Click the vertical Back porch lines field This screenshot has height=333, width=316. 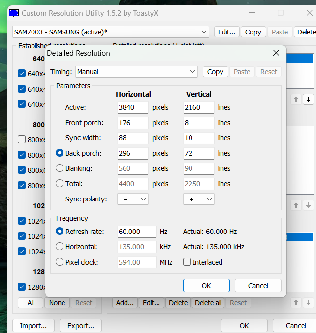coord(198,153)
